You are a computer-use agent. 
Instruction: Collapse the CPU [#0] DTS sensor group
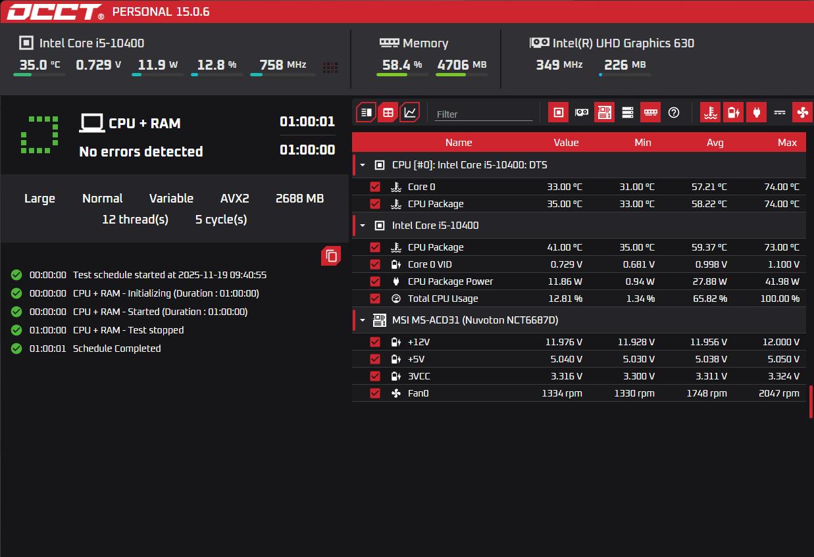[x=363, y=165]
